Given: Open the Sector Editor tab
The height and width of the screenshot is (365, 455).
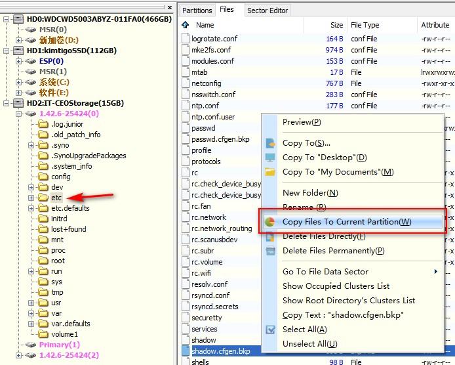Looking at the screenshot, I should (x=267, y=11).
